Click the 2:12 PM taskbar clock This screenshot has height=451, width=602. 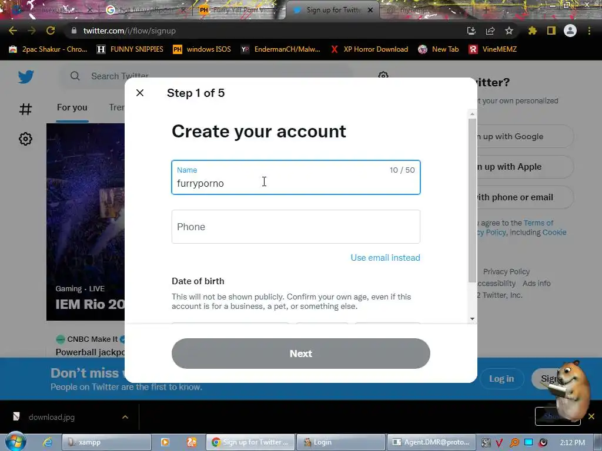572,443
